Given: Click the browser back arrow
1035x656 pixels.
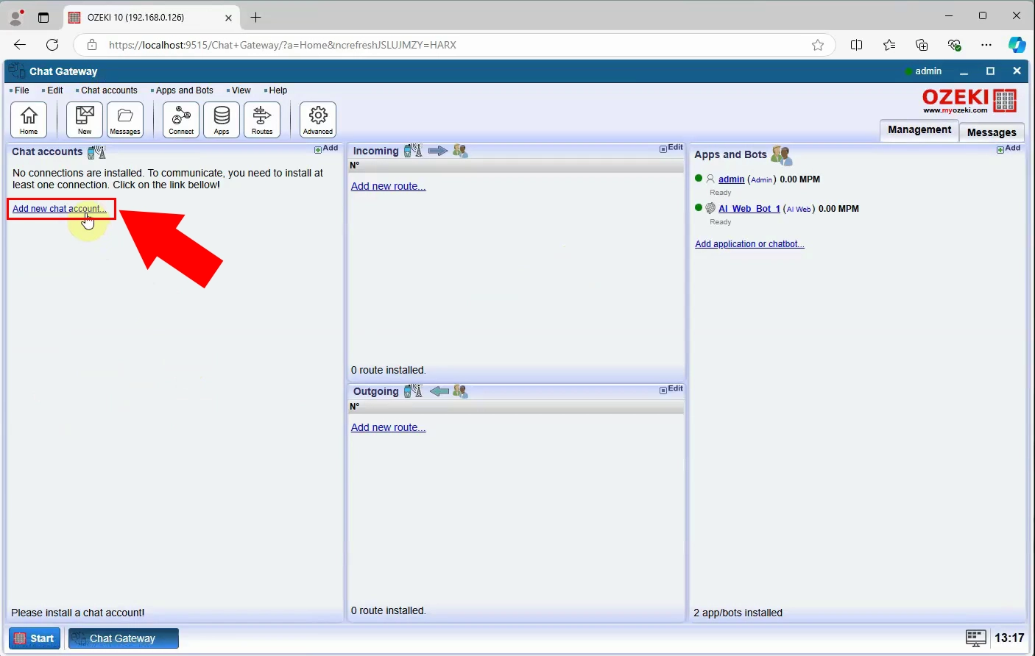Looking at the screenshot, I should click(x=20, y=45).
